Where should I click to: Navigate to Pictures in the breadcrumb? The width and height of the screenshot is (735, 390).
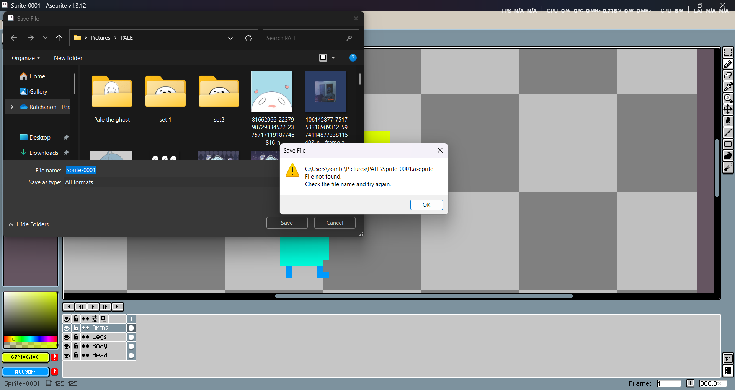100,37
